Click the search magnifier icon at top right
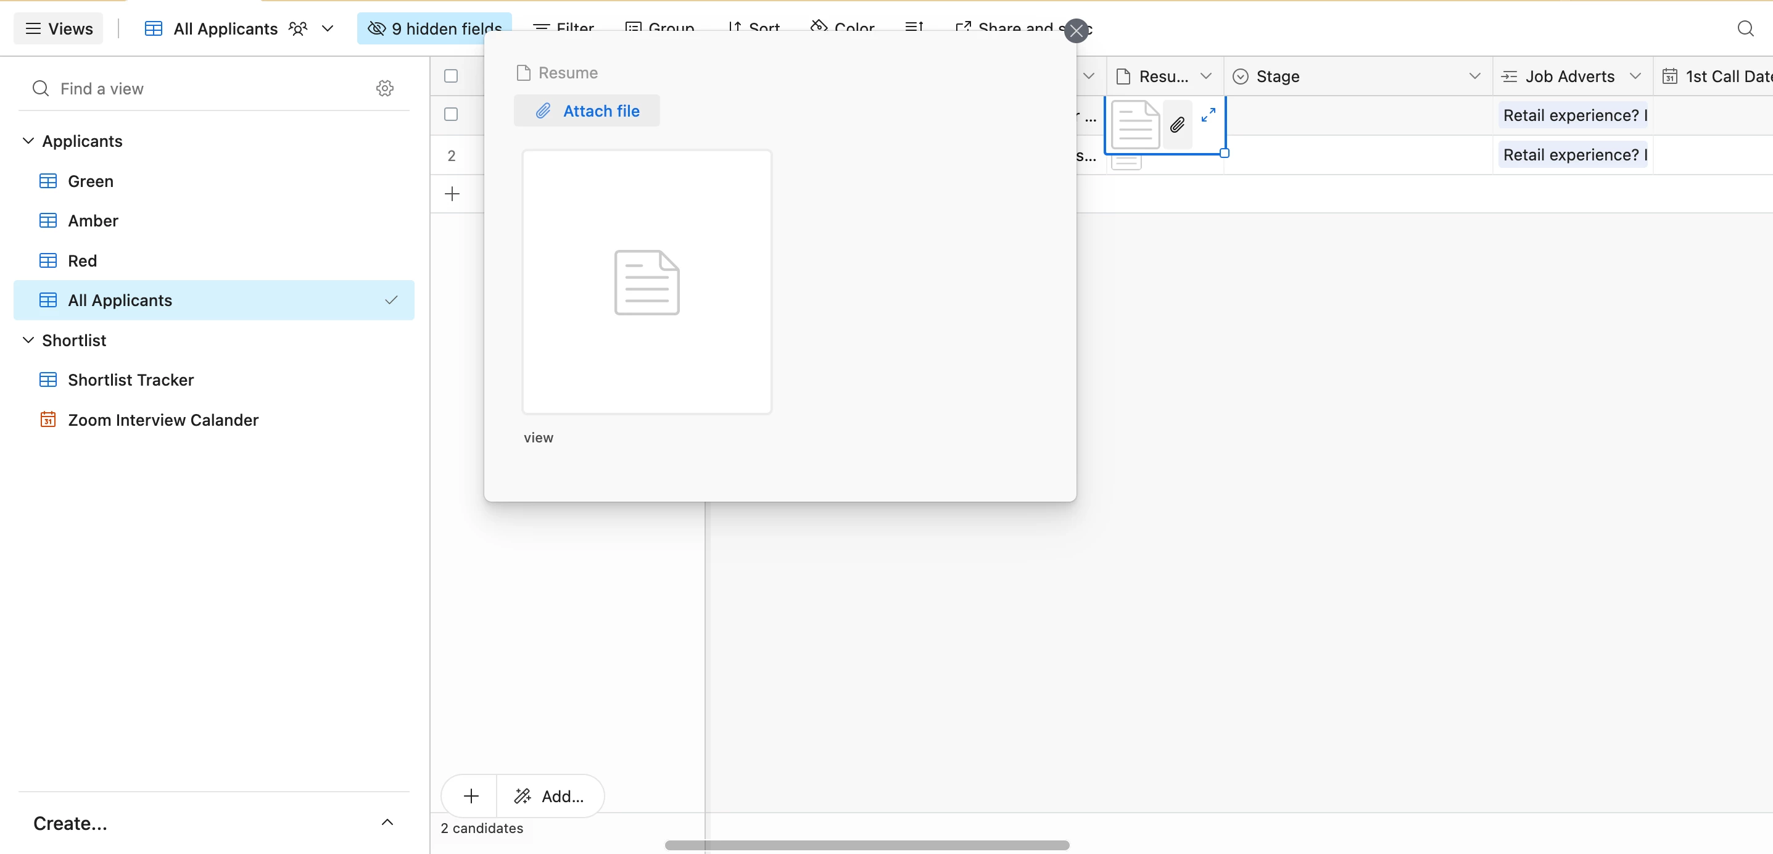 click(1745, 28)
